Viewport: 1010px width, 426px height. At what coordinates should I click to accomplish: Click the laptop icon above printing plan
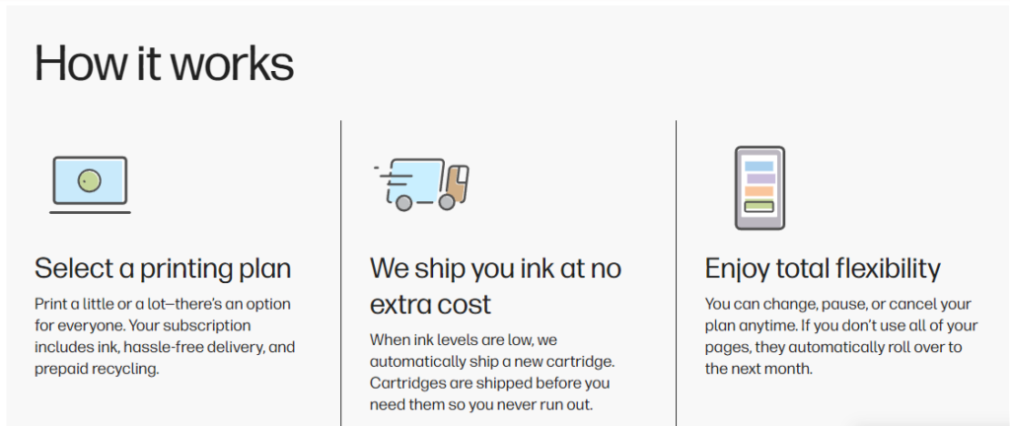[x=90, y=184]
